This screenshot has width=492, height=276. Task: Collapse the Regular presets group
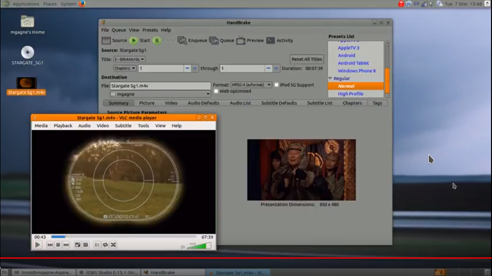(330, 78)
